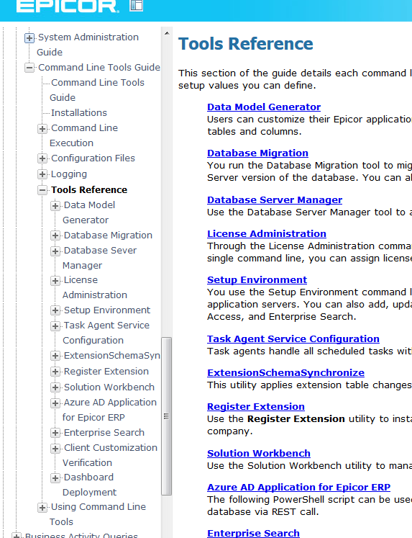This screenshot has height=538, width=412.
Task: Open the Configuration Files tree item
Action: pyautogui.click(x=93, y=158)
